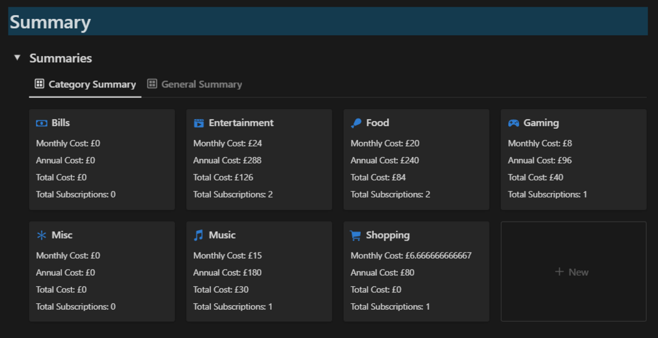Open the Music card title
Viewport: 658px width, 338px height.
[222, 235]
